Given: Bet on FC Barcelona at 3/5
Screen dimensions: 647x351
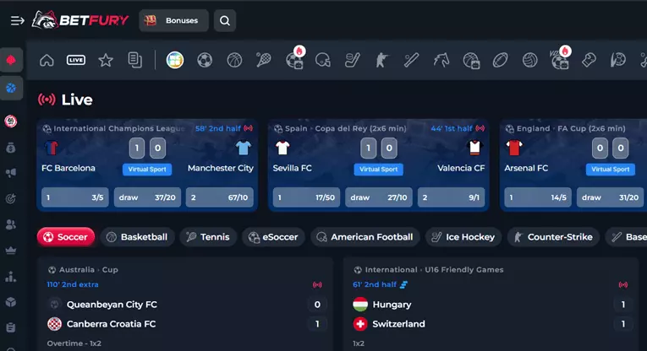Looking at the screenshot, I should point(75,197).
